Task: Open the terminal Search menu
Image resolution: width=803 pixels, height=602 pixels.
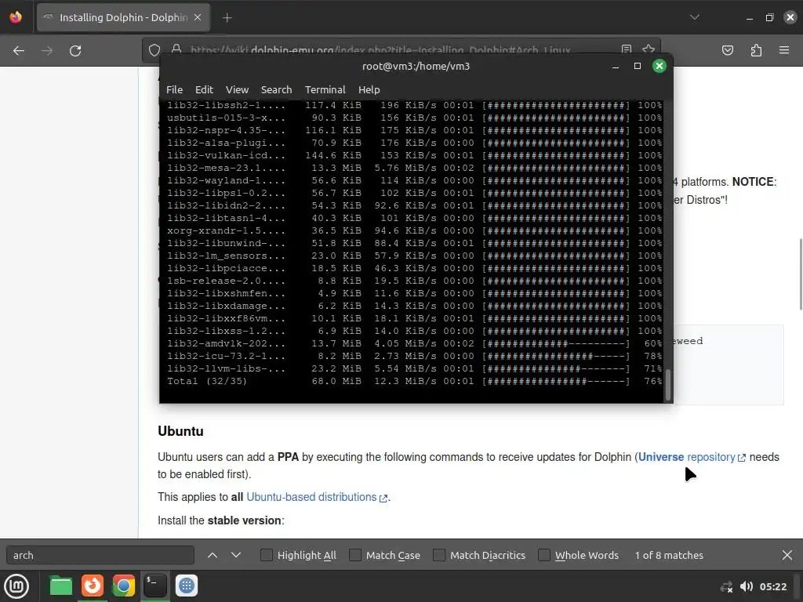Action: [276, 89]
